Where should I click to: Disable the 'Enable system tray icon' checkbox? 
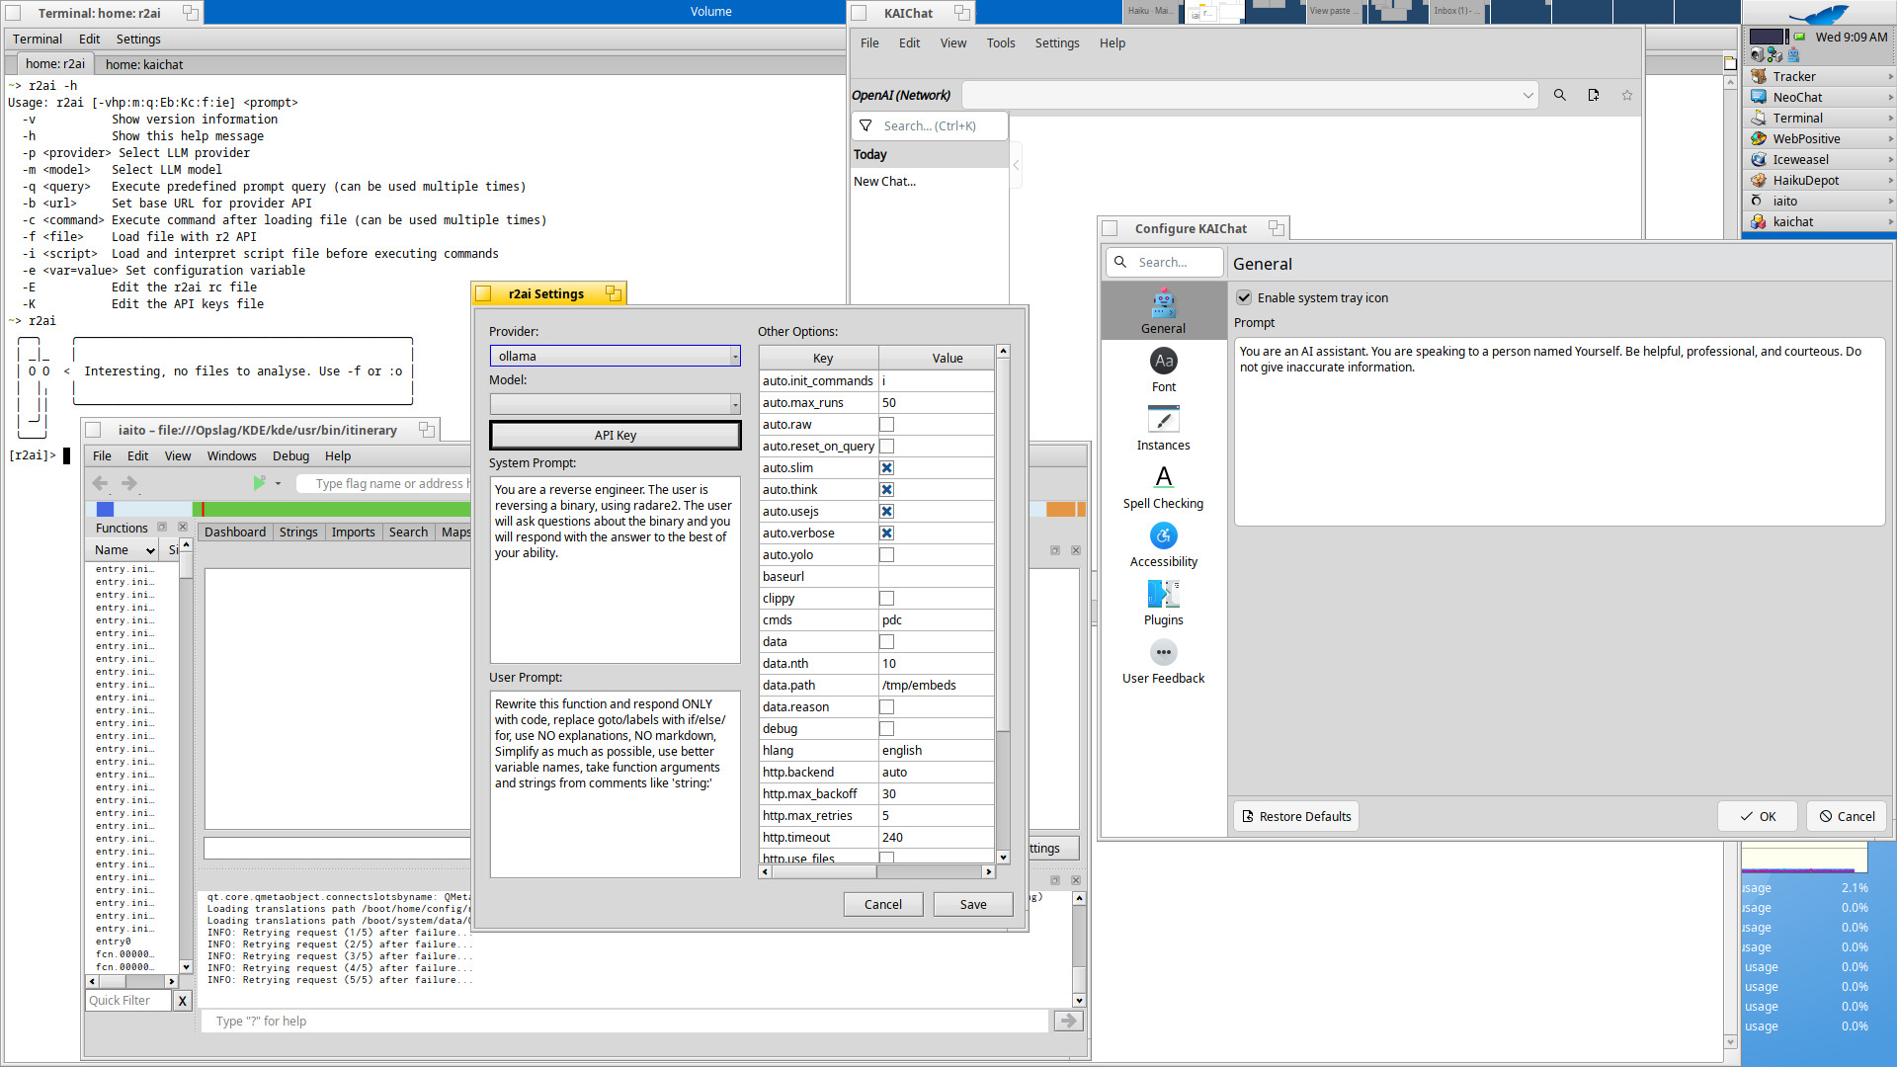[1244, 297]
